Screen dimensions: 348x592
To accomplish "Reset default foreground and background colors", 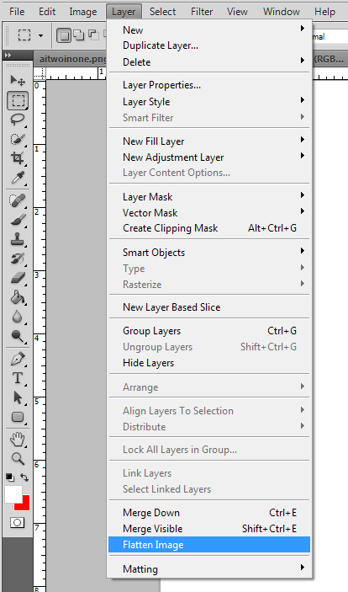I will (x=10, y=477).
